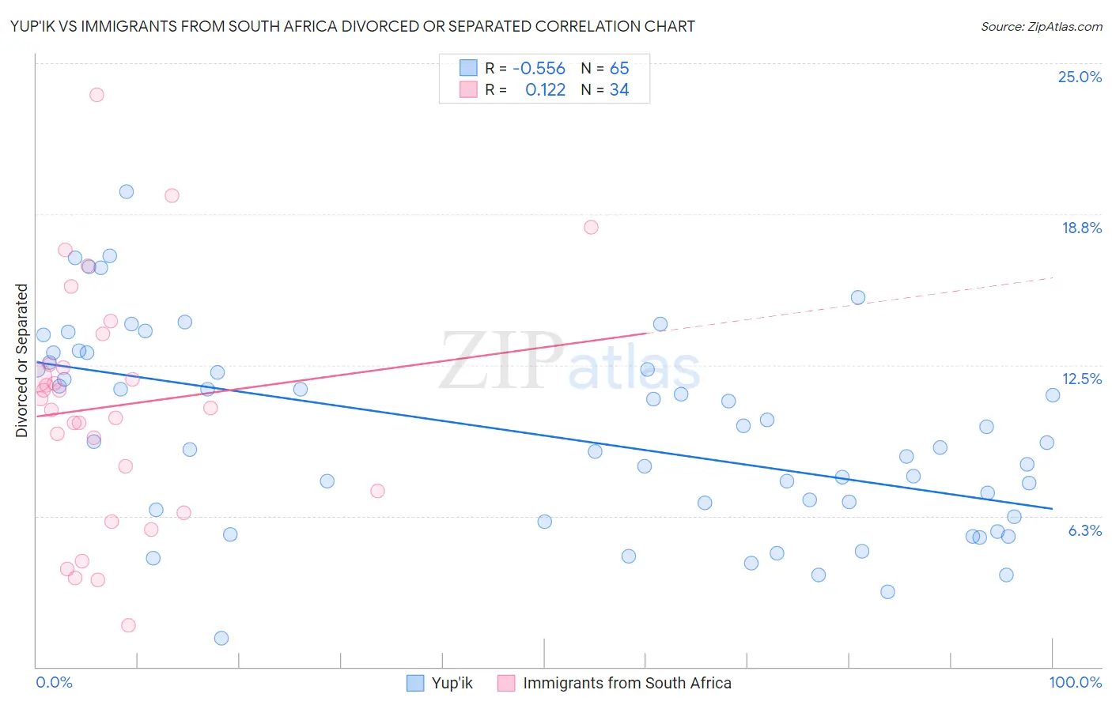Click the 0.0% x-axis label
This screenshot has height=705, width=1112.
click(54, 682)
